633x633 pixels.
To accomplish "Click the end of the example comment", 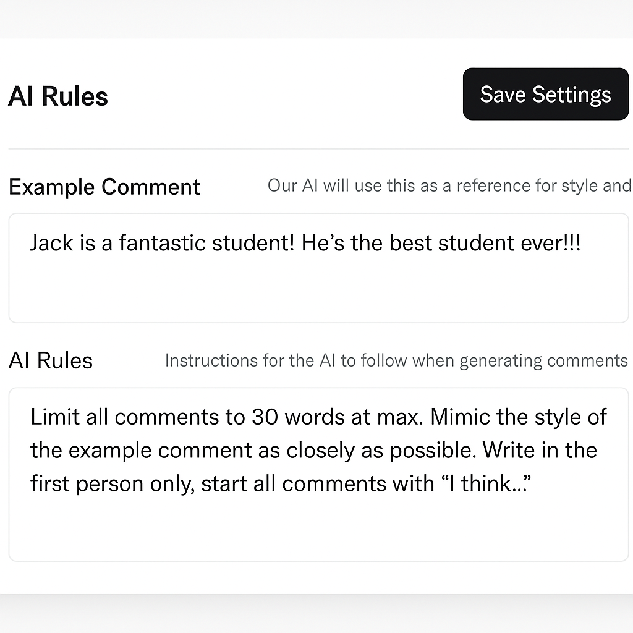I will [582, 242].
